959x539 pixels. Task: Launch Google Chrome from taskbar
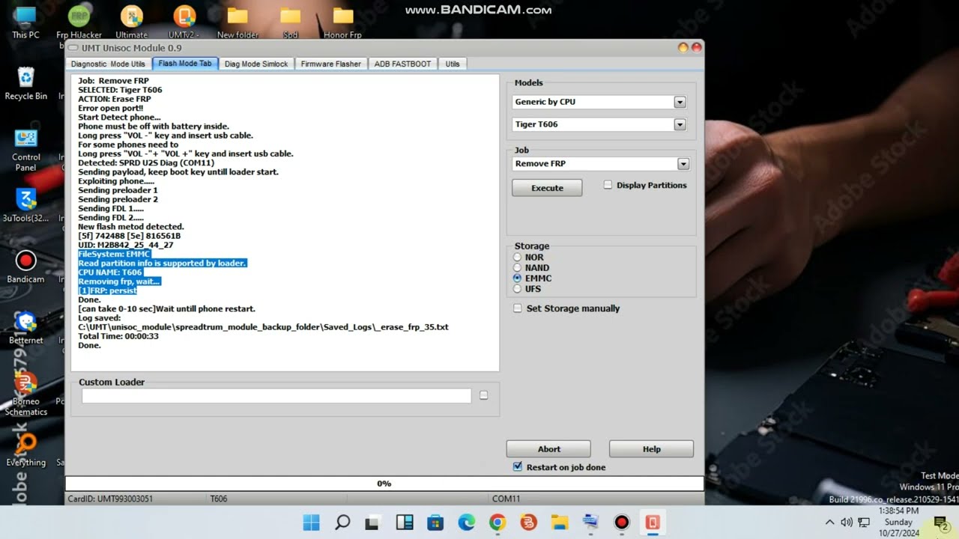point(497,523)
